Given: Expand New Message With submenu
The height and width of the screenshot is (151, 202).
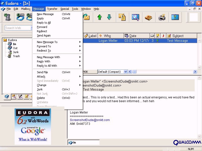Looking at the screenshot, I should 58,57.
